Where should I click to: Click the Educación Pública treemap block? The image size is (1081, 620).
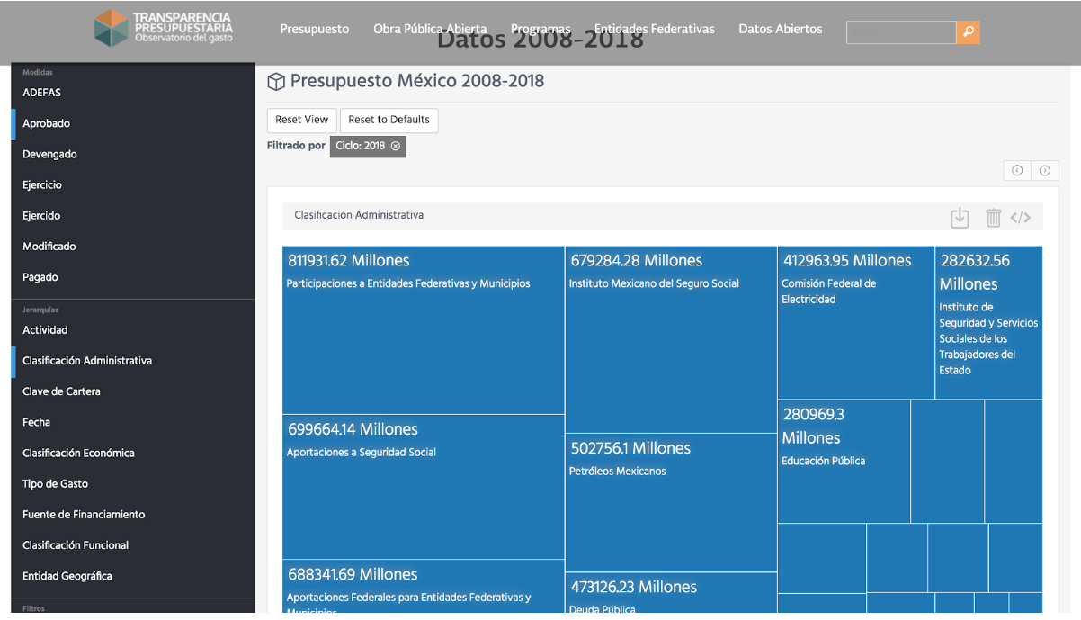(844, 462)
